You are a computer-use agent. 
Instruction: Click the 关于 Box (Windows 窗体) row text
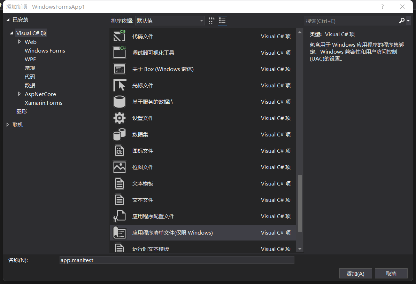163,69
